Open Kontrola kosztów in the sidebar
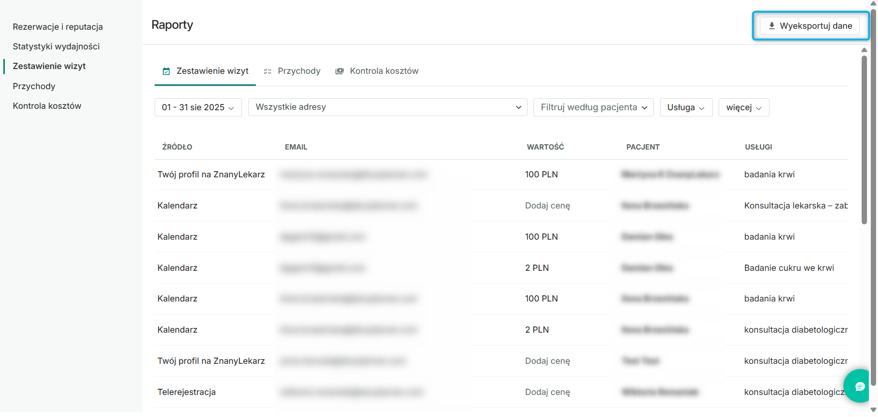 (x=47, y=106)
